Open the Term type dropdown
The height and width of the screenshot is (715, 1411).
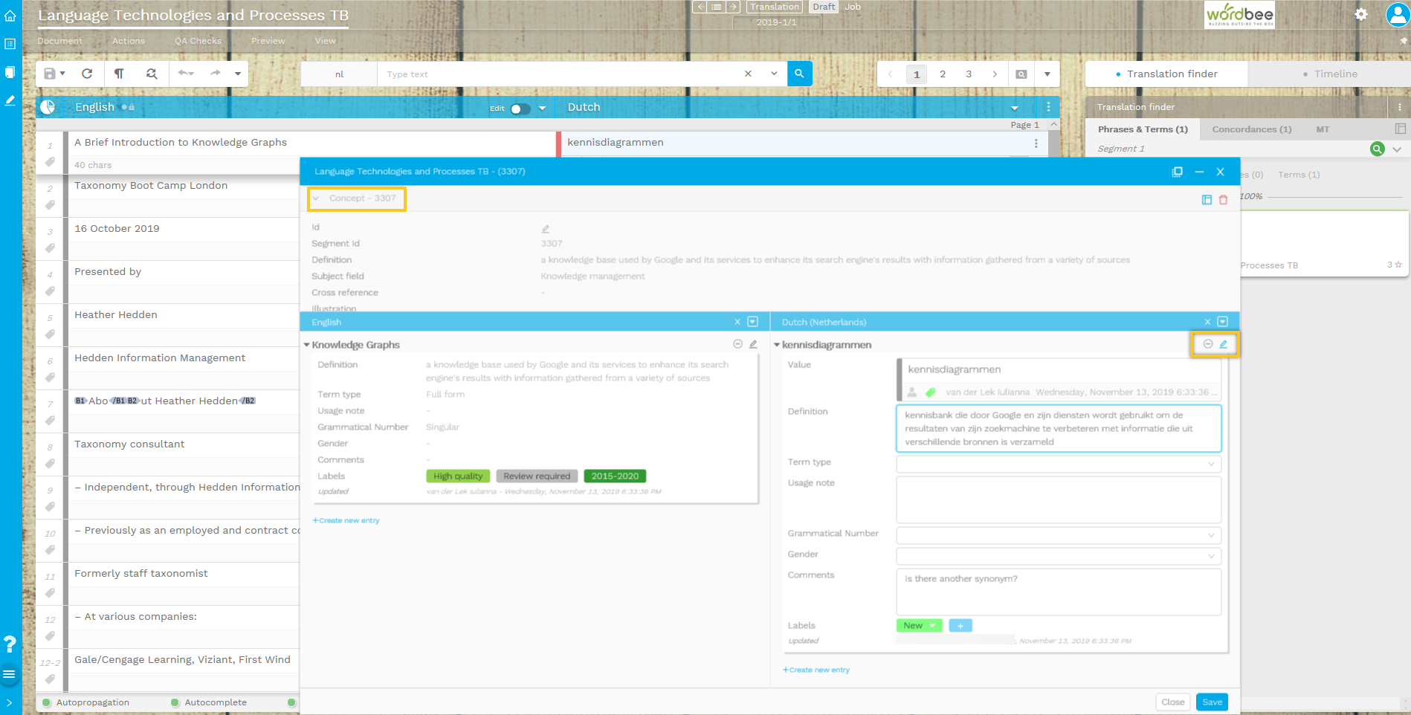(x=1059, y=464)
